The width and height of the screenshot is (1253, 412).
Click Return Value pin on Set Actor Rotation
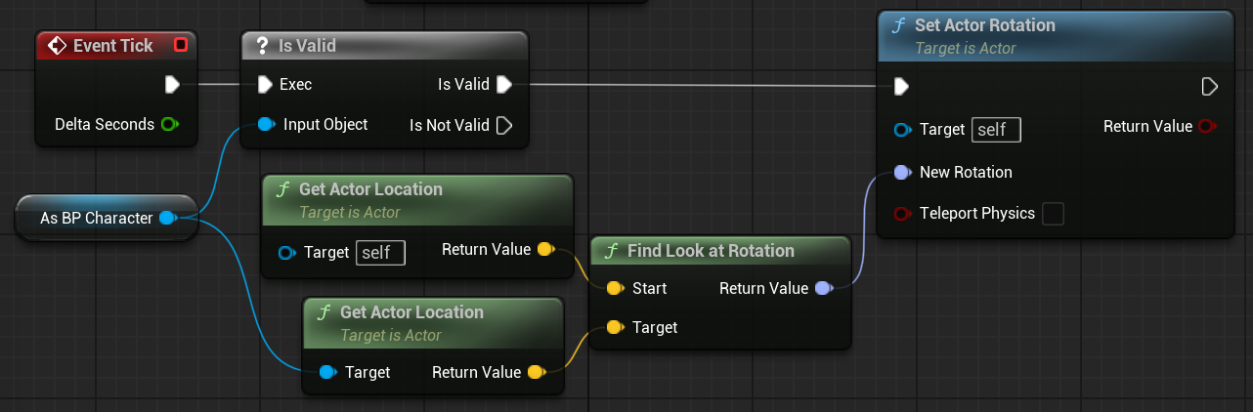click(1207, 126)
